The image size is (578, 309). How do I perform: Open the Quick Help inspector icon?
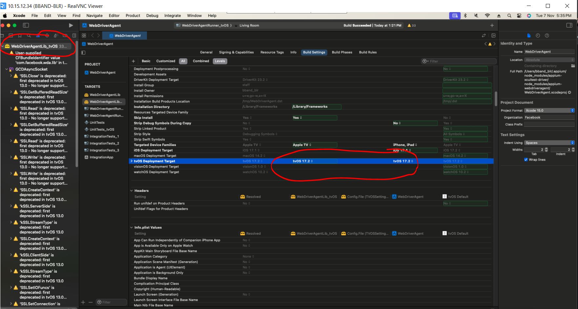[547, 36]
